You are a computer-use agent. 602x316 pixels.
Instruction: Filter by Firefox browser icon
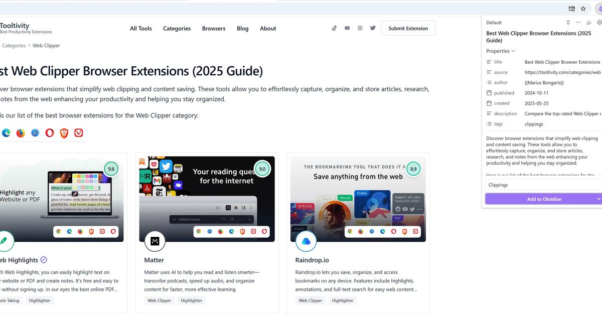(21, 133)
